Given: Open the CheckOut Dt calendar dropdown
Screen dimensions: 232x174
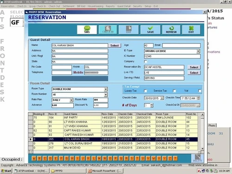Looking at the screenshot, I should (x=198, y=105).
